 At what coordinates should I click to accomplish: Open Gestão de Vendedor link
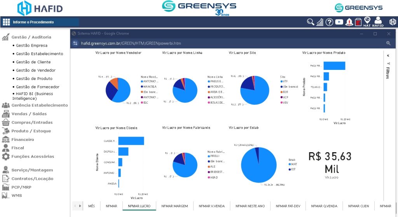(x=36, y=70)
